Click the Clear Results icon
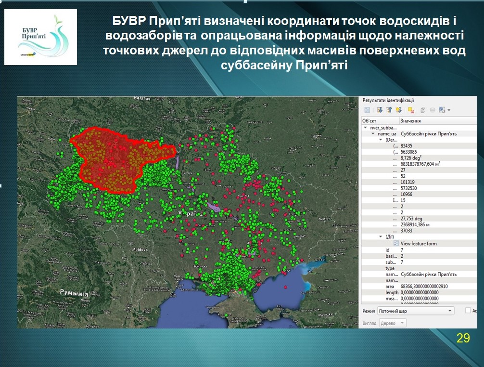The image size is (484, 367). coord(411,110)
